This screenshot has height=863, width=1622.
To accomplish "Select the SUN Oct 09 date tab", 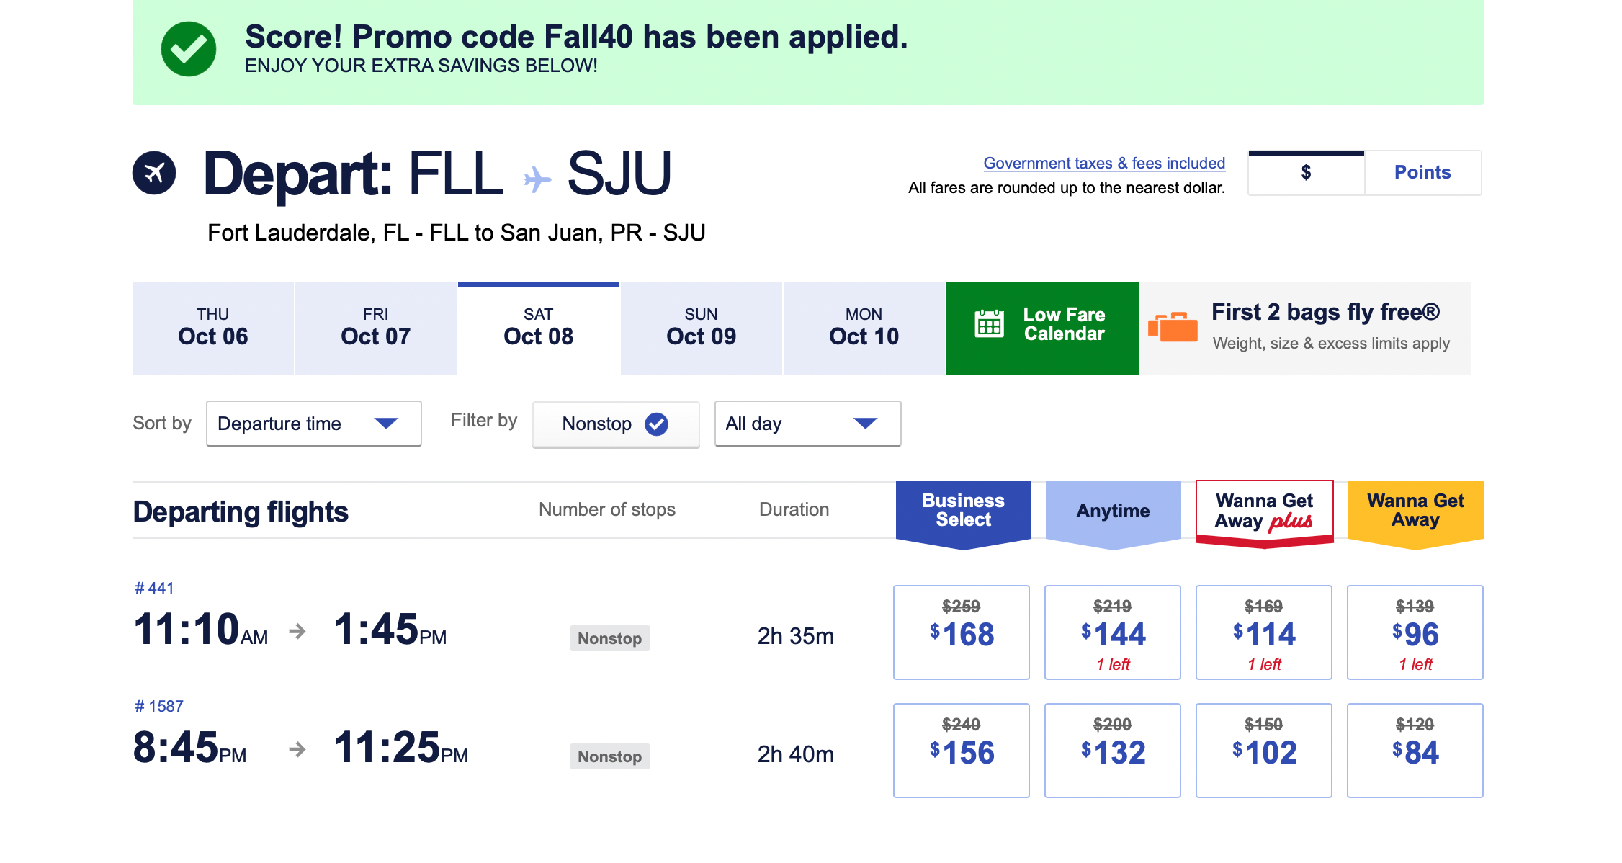I will pyautogui.click(x=701, y=328).
